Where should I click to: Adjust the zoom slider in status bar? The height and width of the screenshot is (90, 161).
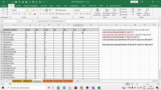click(x=148, y=84)
